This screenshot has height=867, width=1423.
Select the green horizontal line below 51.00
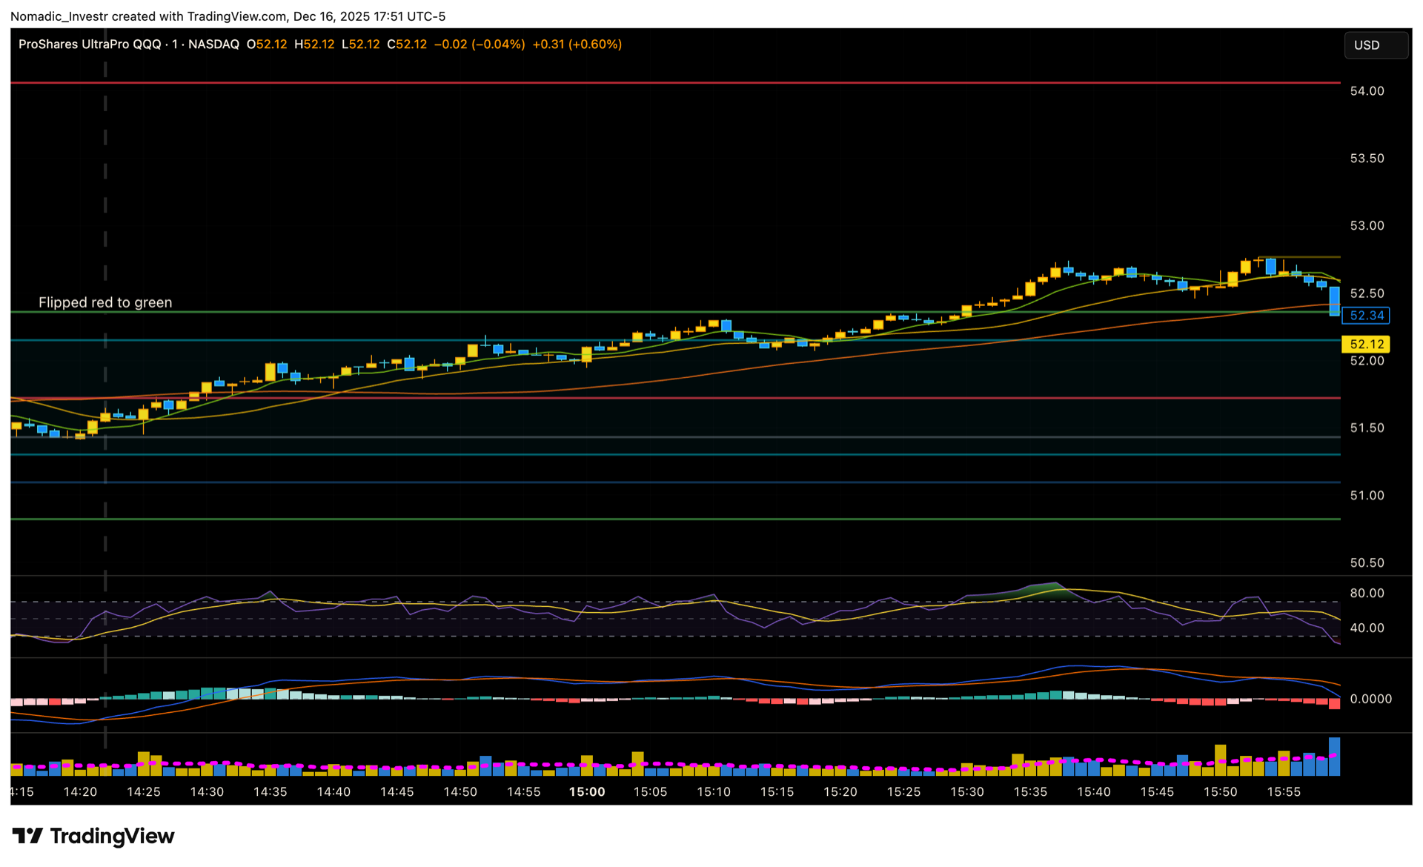point(667,519)
